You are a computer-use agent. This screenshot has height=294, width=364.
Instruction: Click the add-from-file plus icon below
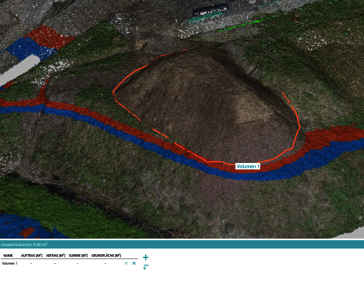click(145, 267)
